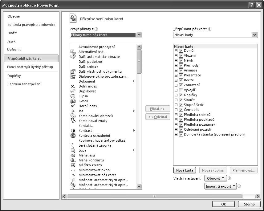Screen dimensions: 264x211
Task: Click the Lupa magnifier icon
Action: (73, 150)
